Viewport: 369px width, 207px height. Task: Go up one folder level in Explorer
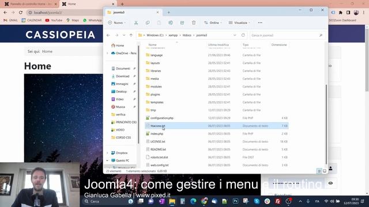coord(131,35)
